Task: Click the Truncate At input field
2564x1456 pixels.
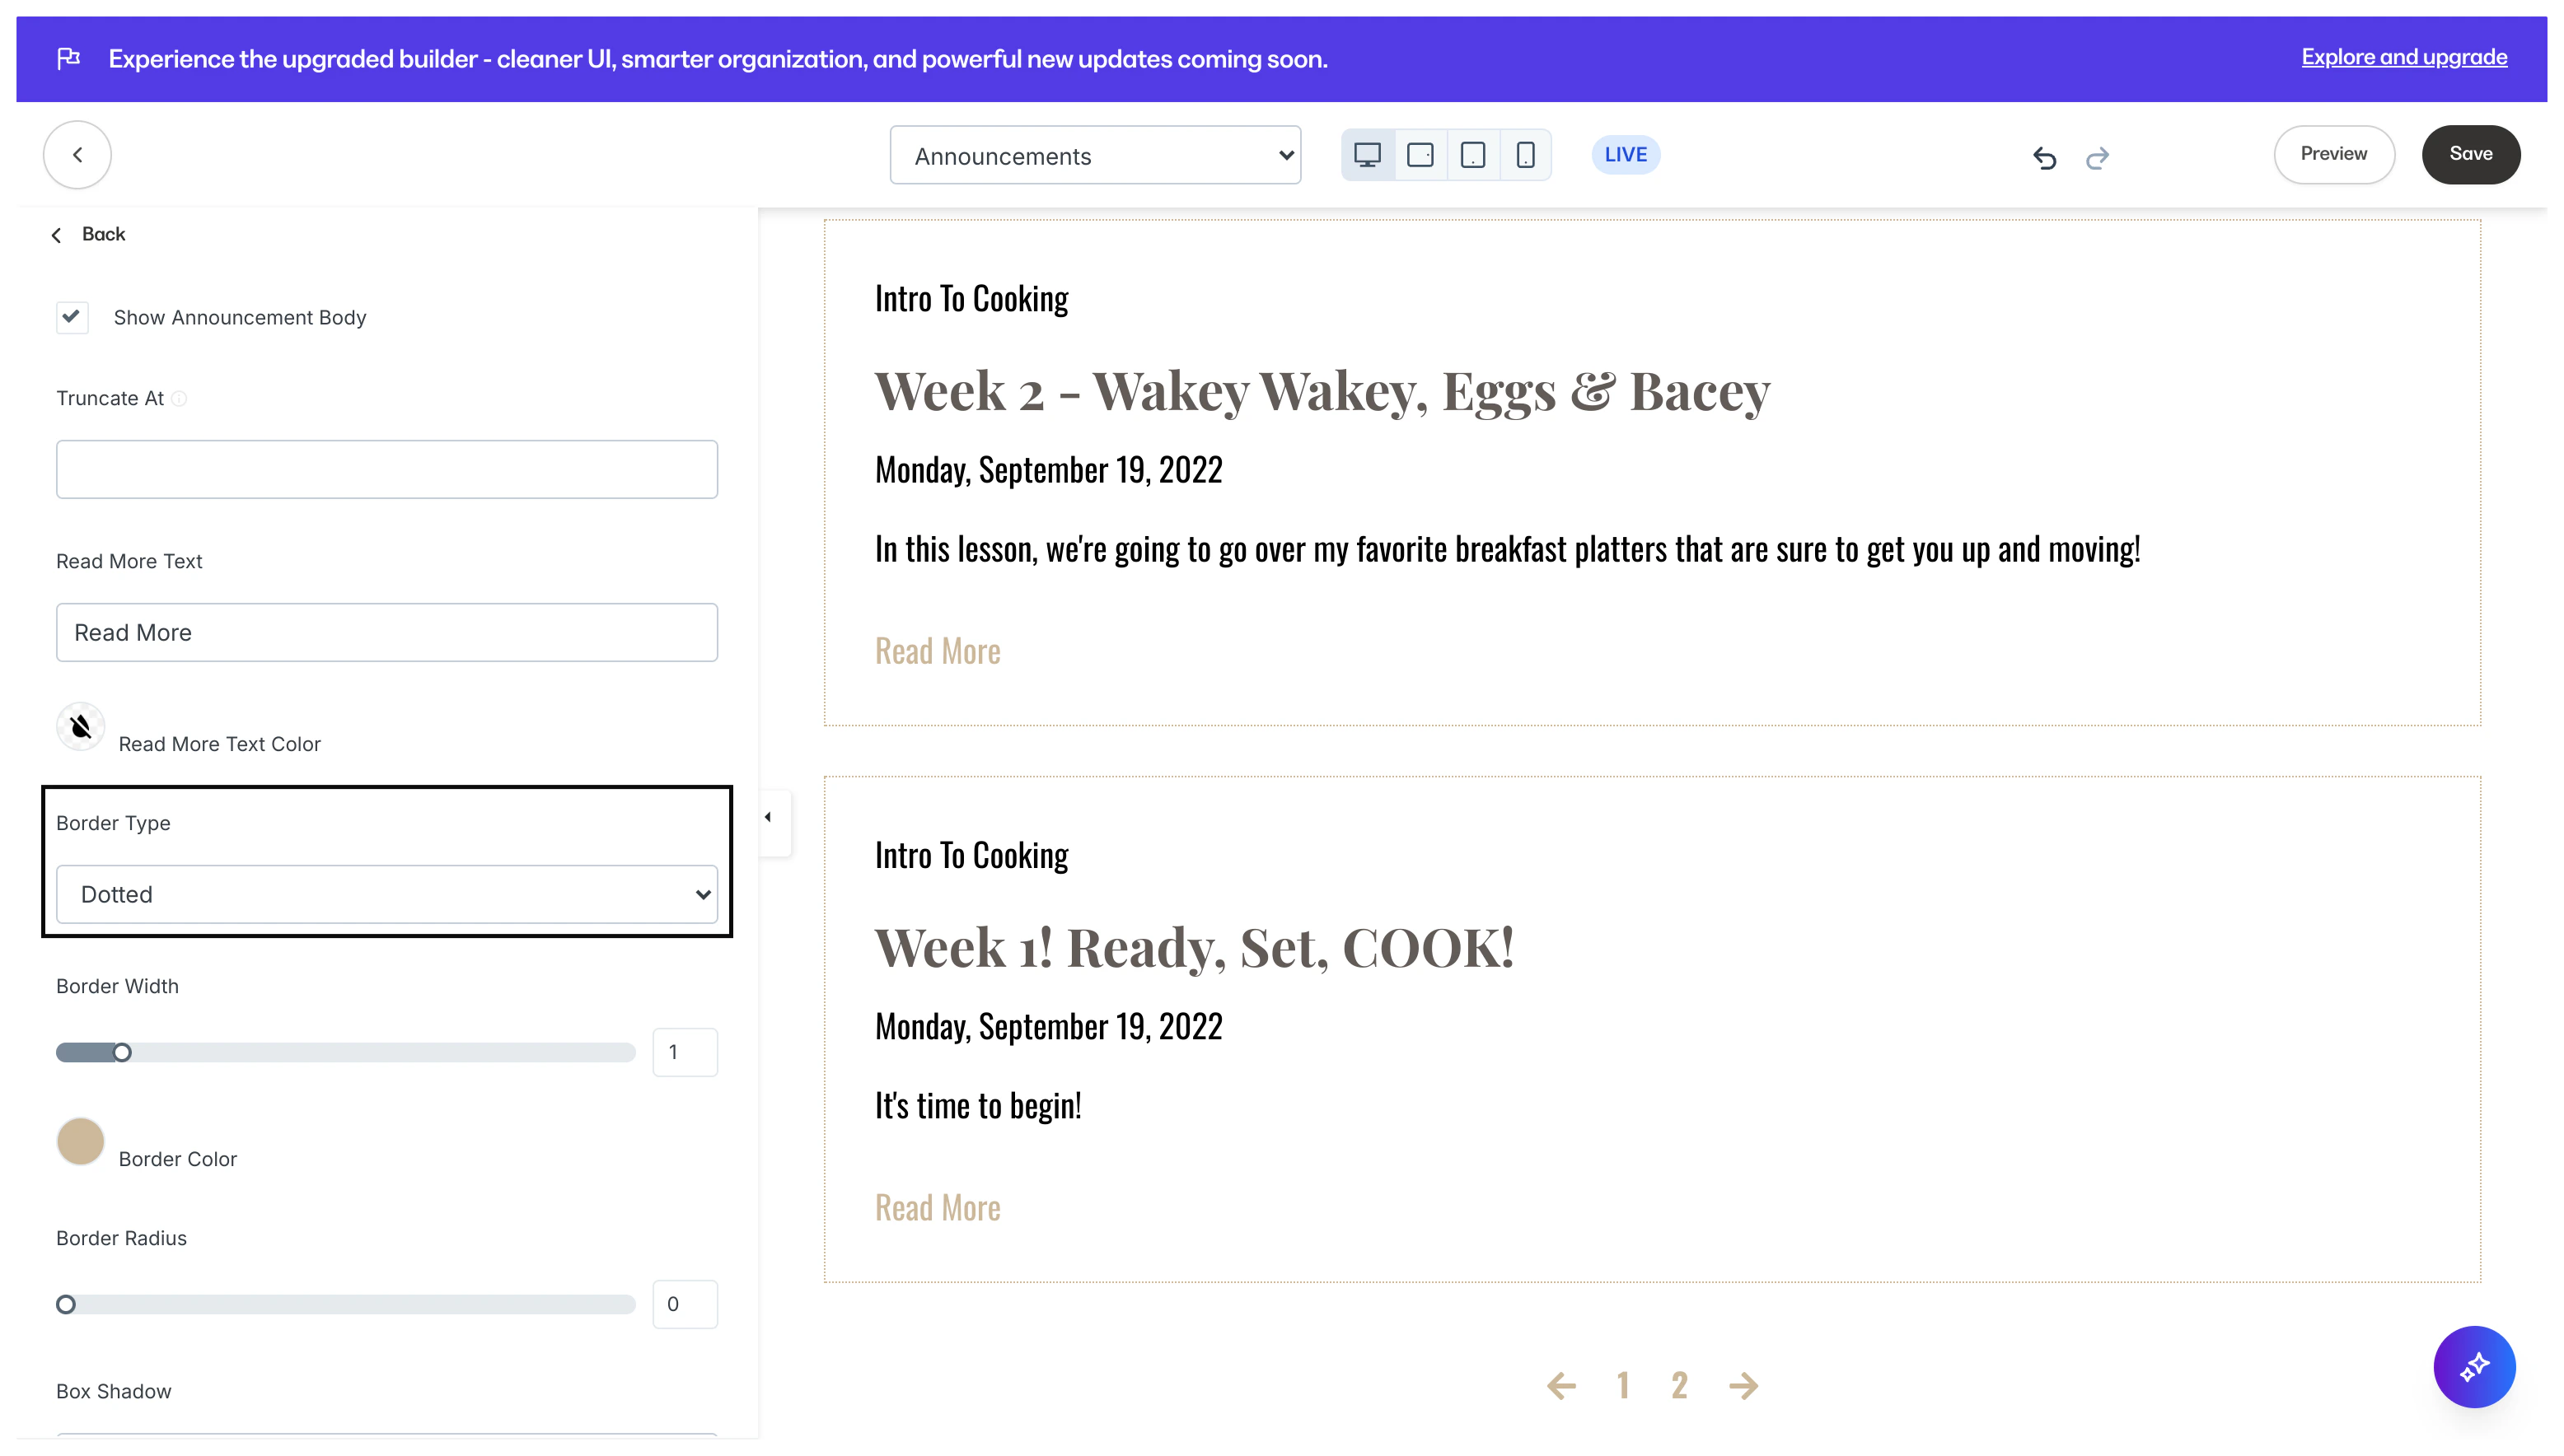Action: [386, 469]
